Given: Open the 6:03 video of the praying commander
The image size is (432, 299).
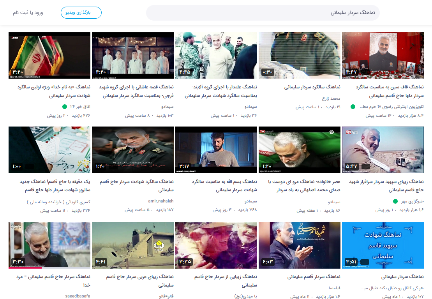Looking at the screenshot, I should pyautogui.click(x=299, y=245).
